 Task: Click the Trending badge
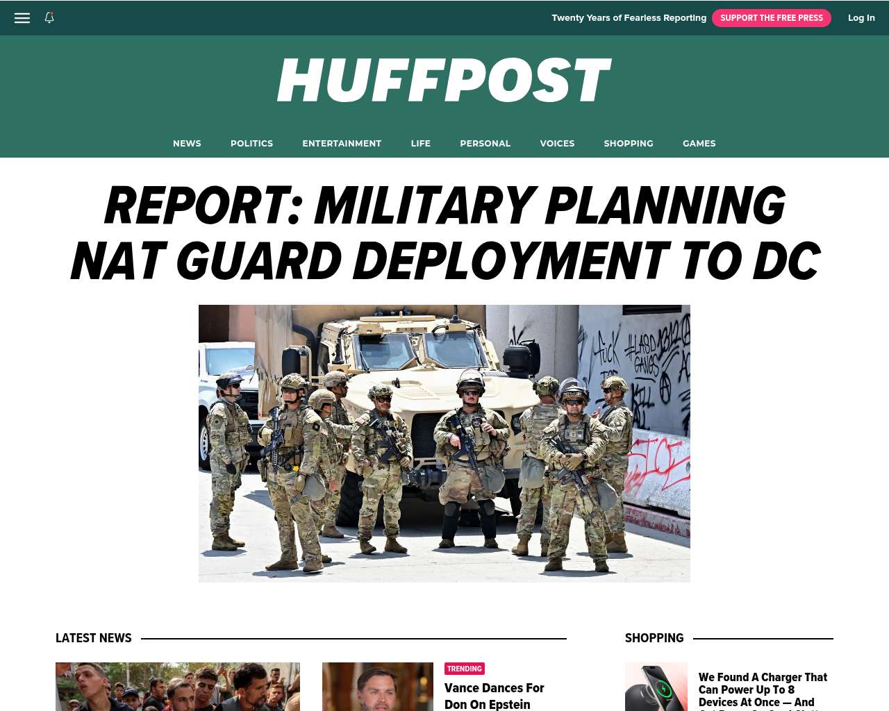[465, 669]
